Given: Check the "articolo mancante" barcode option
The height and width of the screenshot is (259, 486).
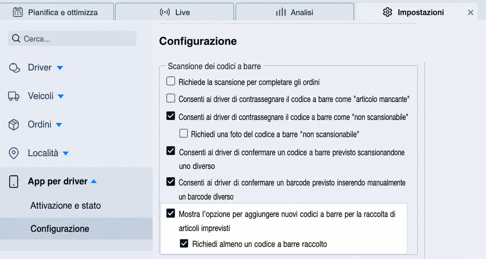Looking at the screenshot, I should tap(171, 98).
